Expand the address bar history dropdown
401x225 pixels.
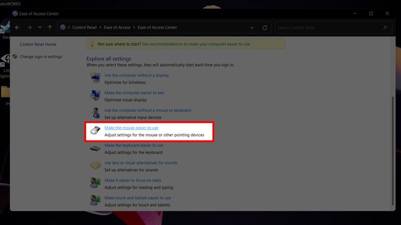252,27
